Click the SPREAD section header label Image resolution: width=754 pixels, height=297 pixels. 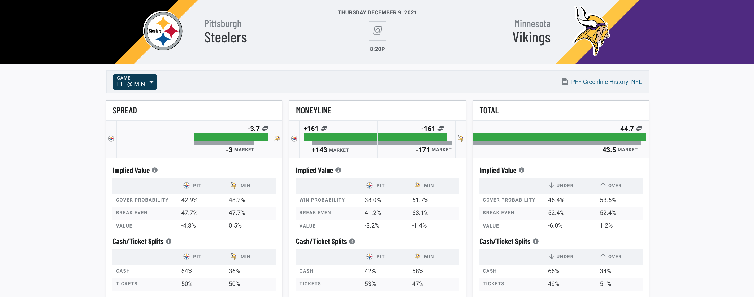pyautogui.click(x=125, y=110)
